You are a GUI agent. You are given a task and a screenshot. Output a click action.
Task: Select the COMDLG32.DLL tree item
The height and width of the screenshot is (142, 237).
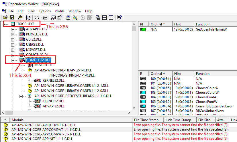point(38,60)
